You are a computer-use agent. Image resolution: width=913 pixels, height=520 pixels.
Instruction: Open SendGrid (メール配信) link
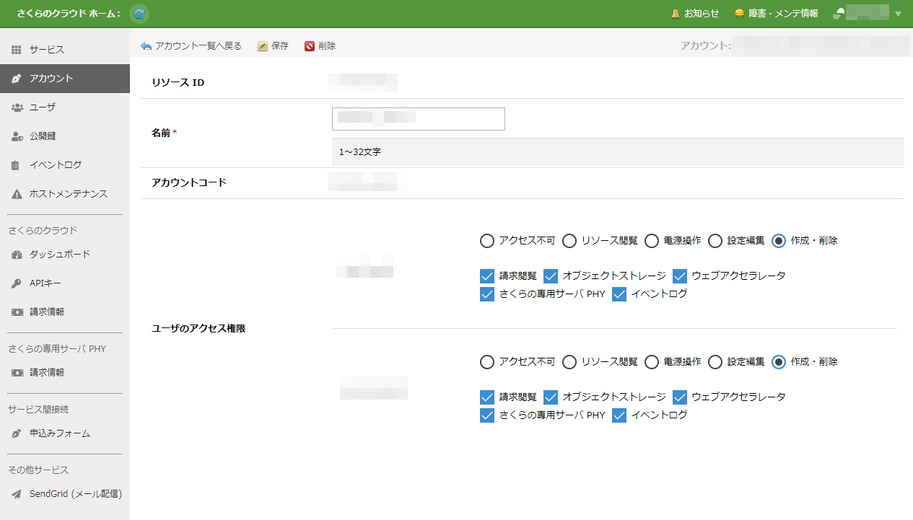tap(75, 494)
